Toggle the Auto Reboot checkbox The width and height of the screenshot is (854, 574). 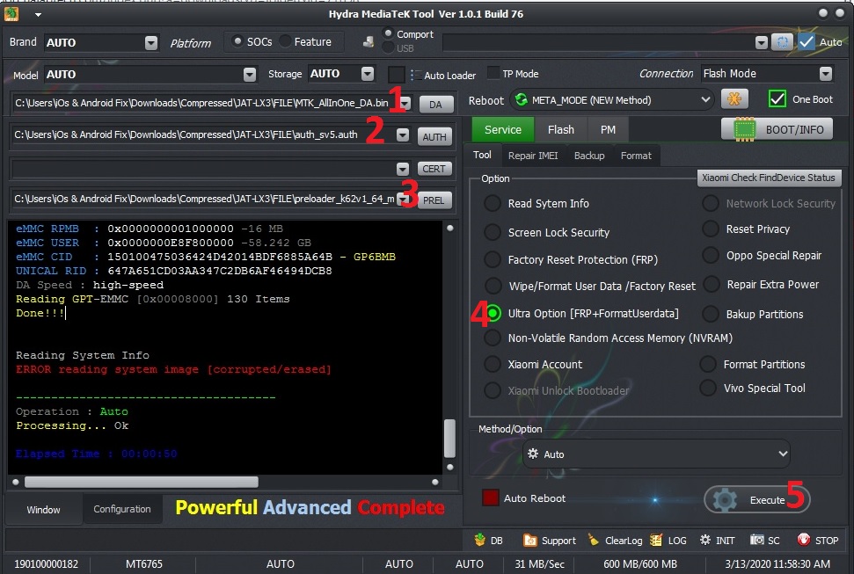pyautogui.click(x=490, y=498)
